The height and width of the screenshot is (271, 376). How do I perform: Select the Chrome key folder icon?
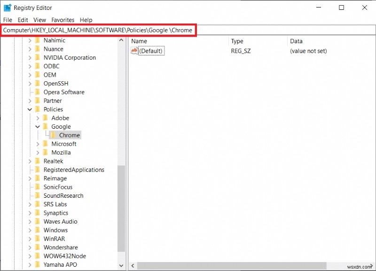pos(53,135)
